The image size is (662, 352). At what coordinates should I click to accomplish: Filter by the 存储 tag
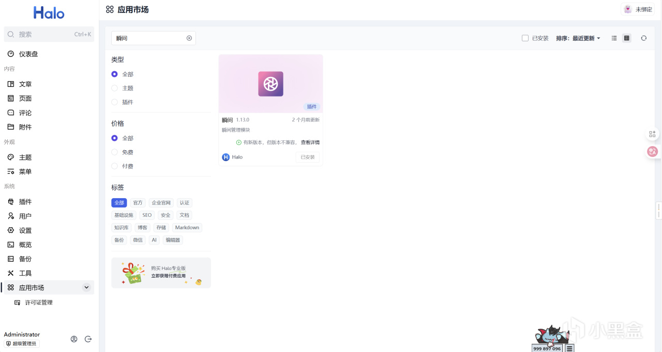pyautogui.click(x=161, y=228)
